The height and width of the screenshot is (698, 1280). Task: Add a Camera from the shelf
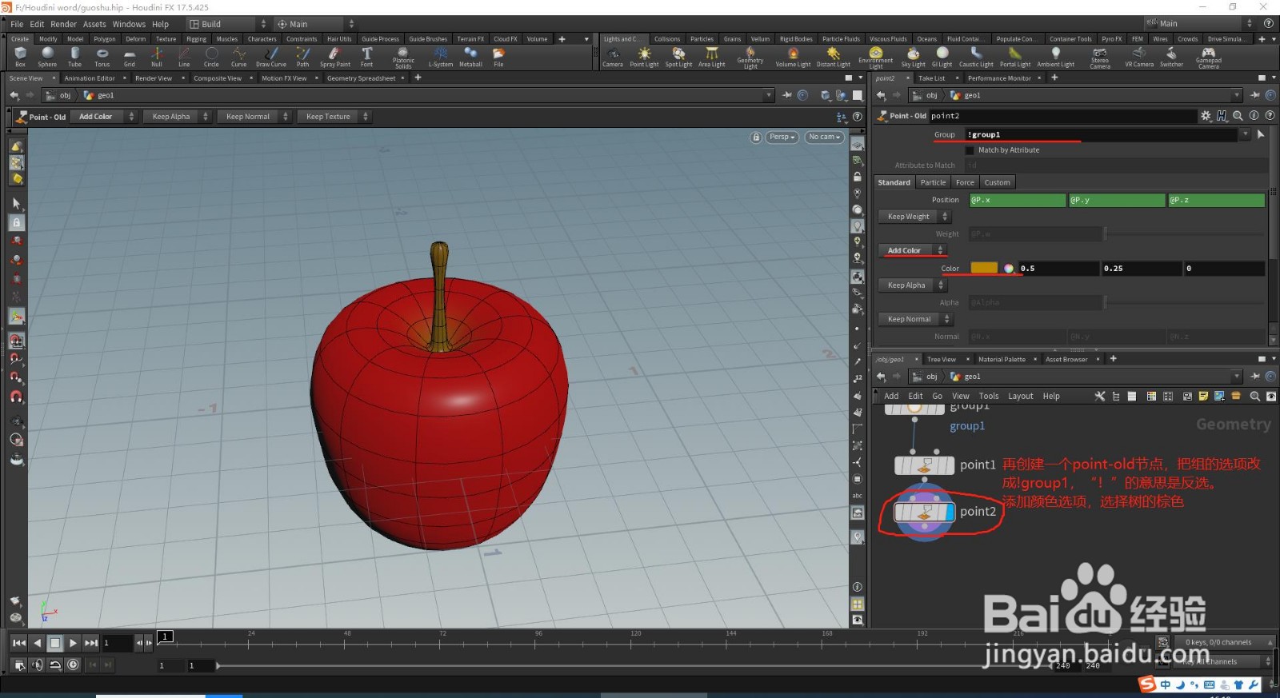pos(613,57)
